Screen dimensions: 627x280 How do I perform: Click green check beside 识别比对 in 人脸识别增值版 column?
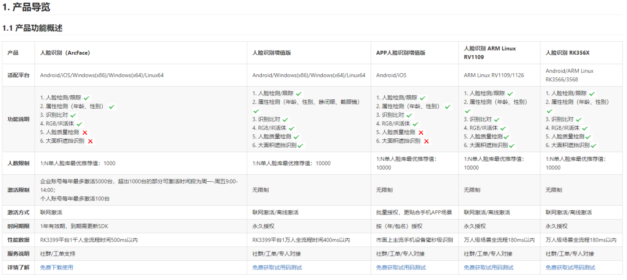tap(285, 120)
